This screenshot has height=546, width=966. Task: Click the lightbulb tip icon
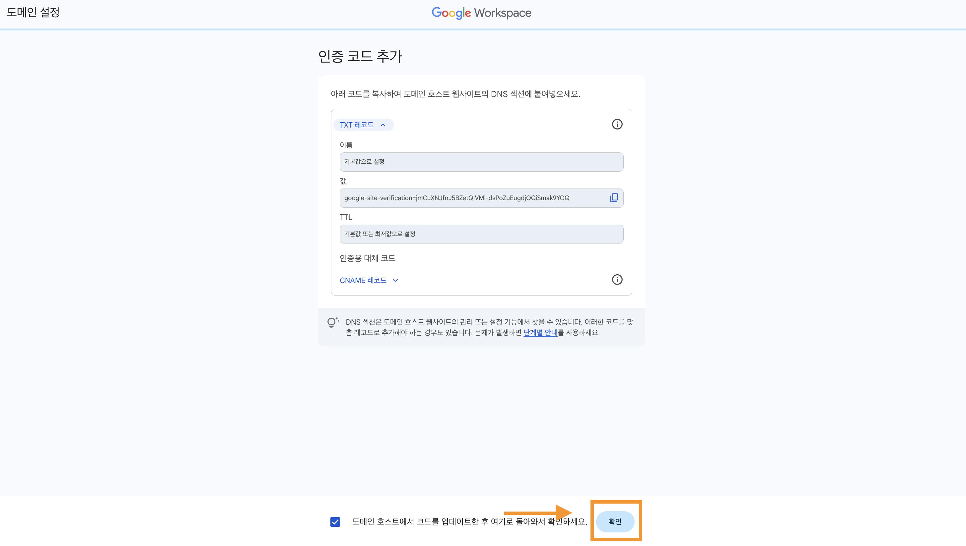click(332, 322)
